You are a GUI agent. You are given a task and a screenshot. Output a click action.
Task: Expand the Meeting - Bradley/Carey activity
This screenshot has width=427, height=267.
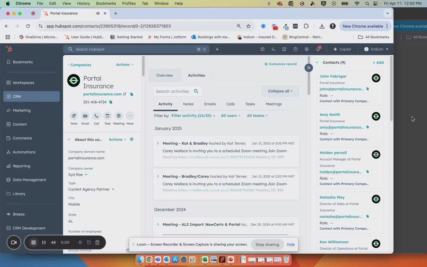pos(158,176)
